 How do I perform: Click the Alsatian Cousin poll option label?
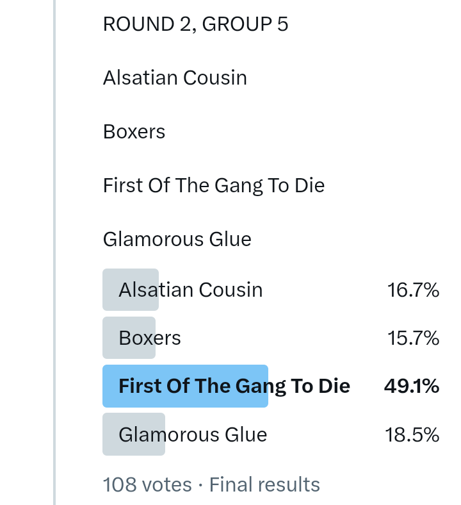click(191, 290)
